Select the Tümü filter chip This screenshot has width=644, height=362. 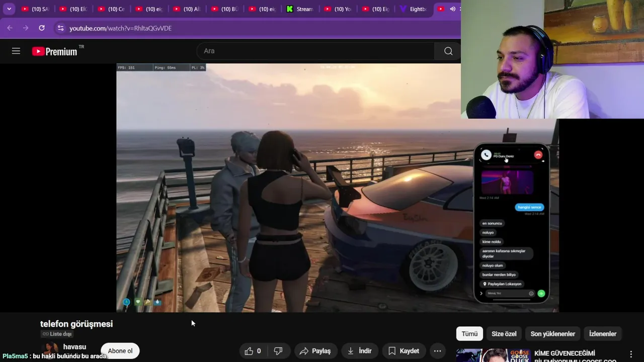click(x=469, y=334)
